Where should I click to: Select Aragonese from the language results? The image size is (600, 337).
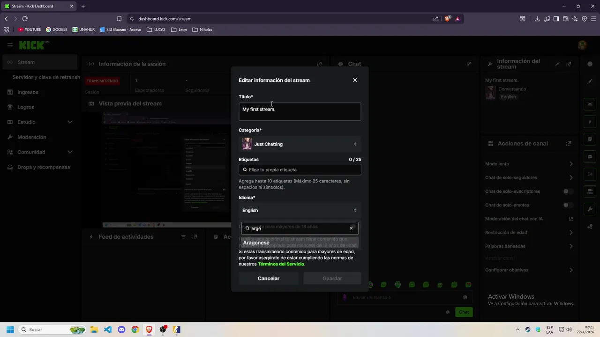(300, 243)
